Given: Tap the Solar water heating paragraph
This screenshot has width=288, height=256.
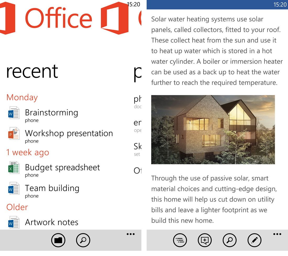Looking at the screenshot, I should [x=217, y=51].
